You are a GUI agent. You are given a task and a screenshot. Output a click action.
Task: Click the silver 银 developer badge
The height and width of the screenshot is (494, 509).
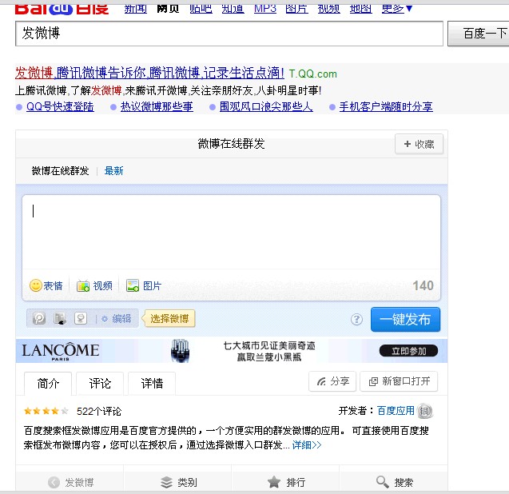pyautogui.click(x=425, y=411)
